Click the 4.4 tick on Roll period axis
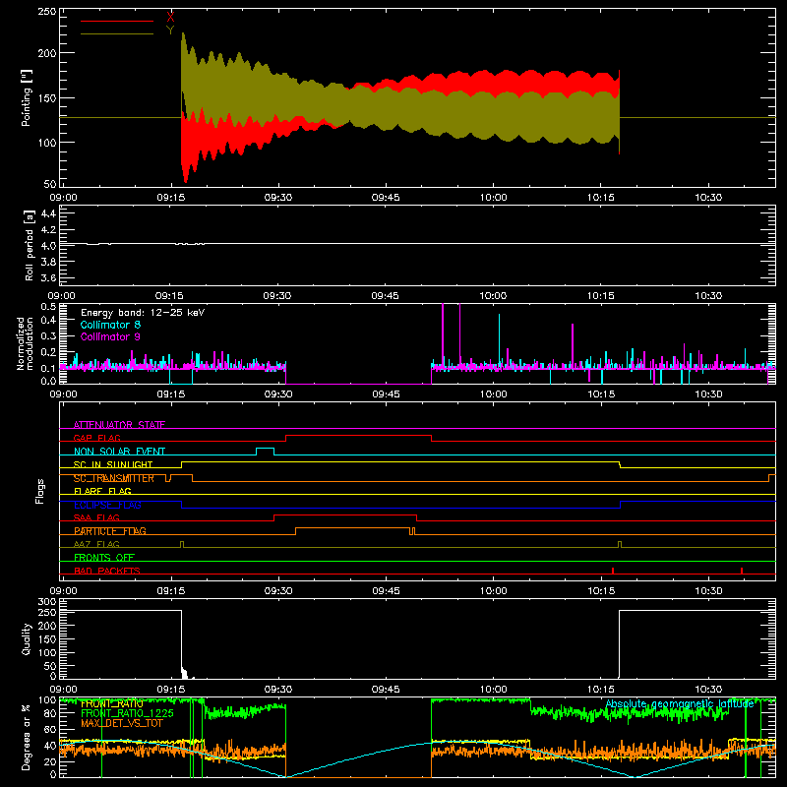 point(48,213)
